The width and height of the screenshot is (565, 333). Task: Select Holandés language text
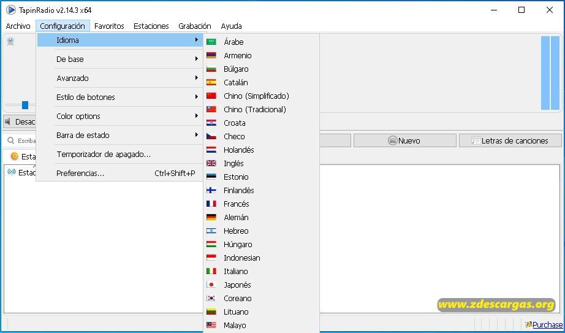238,150
